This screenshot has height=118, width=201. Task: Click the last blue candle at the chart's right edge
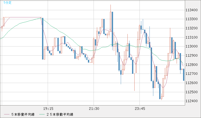click(184, 75)
